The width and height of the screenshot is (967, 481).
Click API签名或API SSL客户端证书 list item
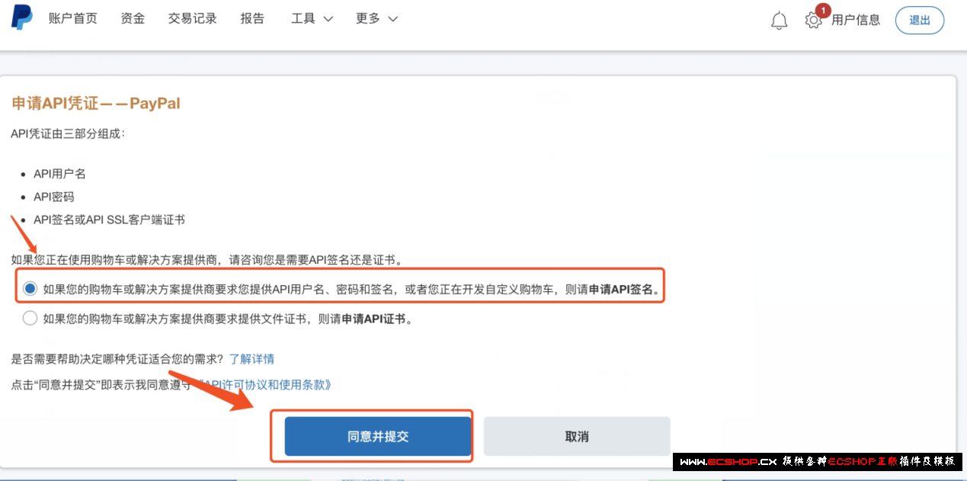[x=109, y=220]
